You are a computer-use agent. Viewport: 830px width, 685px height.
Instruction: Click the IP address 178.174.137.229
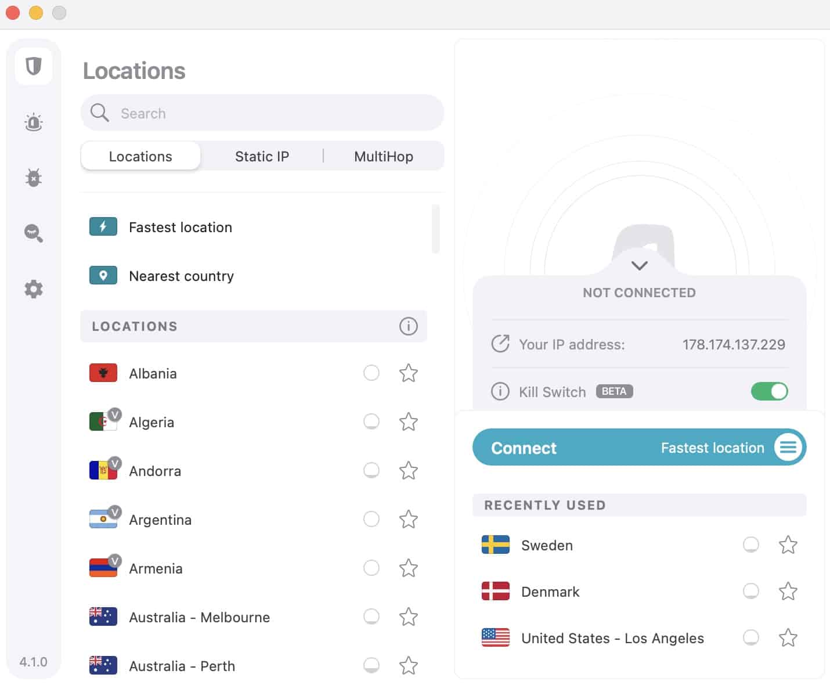(734, 344)
